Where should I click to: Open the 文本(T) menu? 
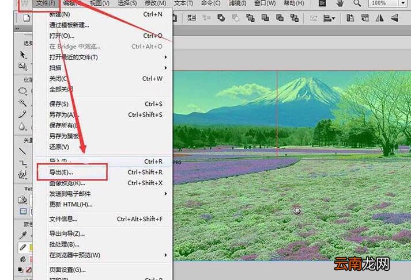pos(184,3)
